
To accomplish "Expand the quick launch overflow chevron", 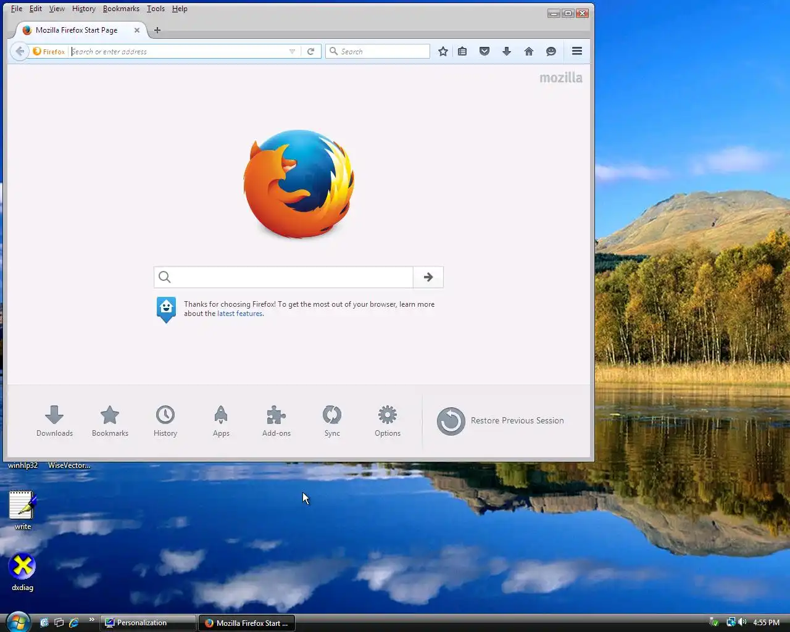I will coord(92,620).
